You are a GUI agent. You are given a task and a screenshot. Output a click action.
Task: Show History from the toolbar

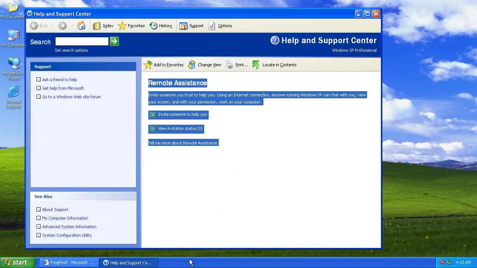coord(161,26)
